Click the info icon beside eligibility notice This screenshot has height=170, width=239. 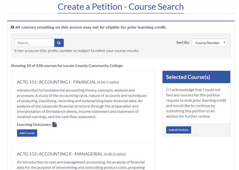[x=12, y=27]
